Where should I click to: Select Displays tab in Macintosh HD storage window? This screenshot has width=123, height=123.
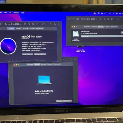(x=94, y=27)
